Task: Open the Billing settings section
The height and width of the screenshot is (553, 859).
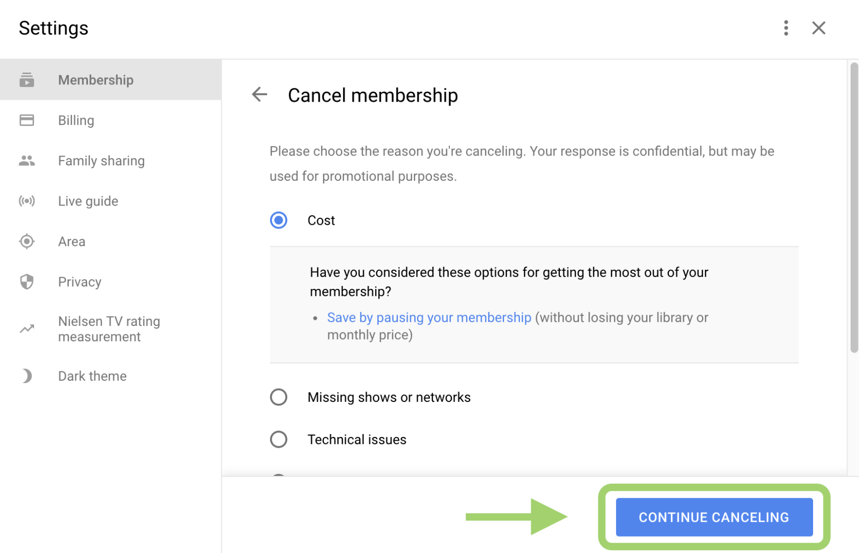Action: coord(76,120)
